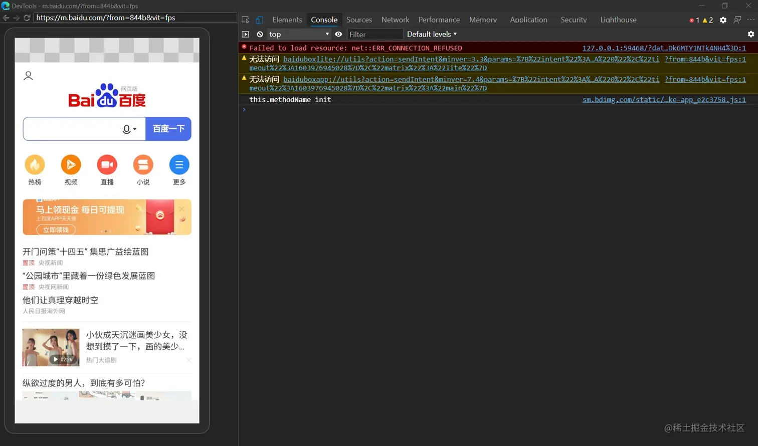
Task: Play the 02:26 video thumbnail
Action: pos(51,347)
